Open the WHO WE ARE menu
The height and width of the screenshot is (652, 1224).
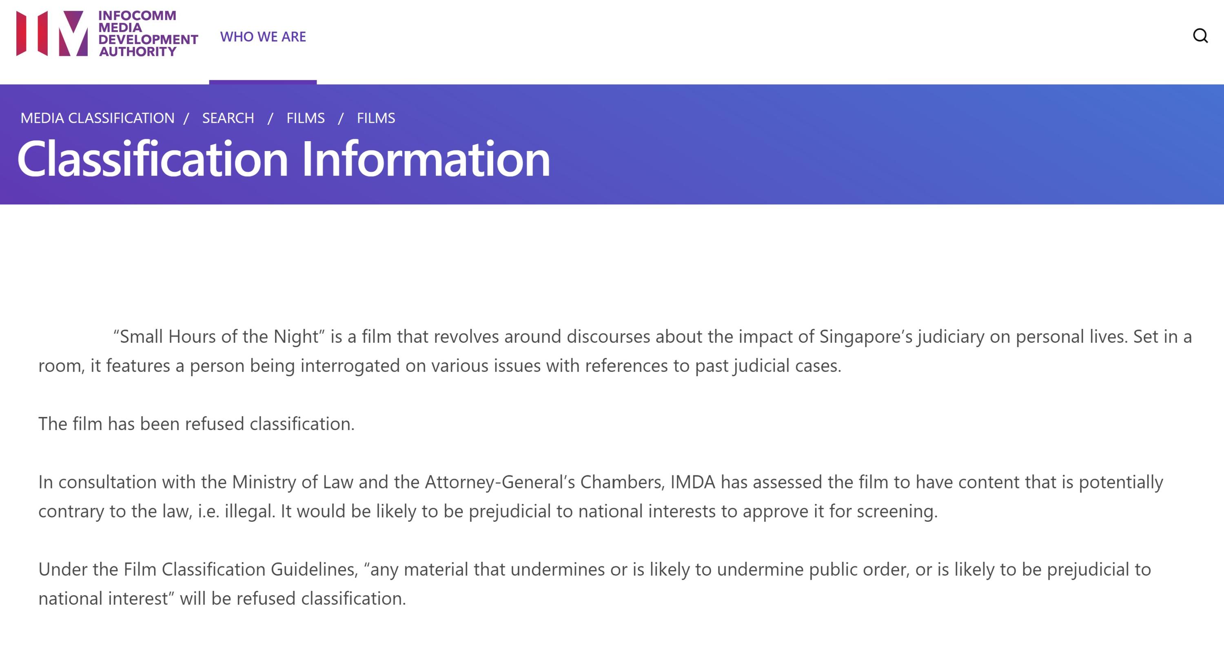(x=263, y=37)
